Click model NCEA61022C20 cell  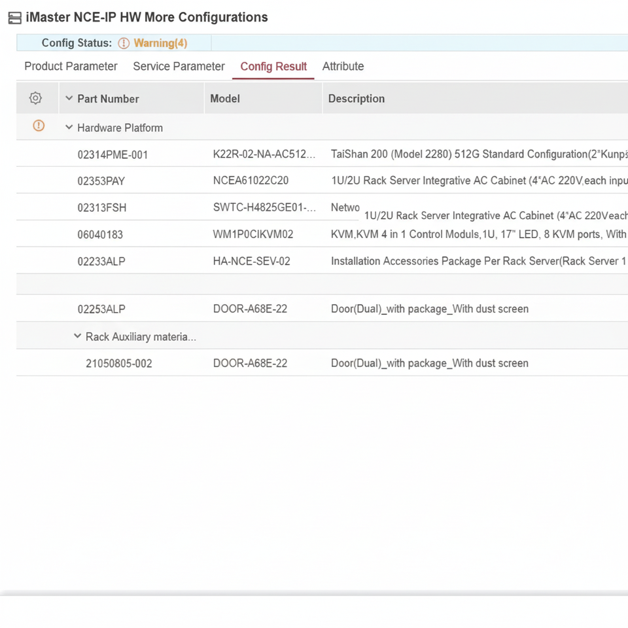[251, 181]
